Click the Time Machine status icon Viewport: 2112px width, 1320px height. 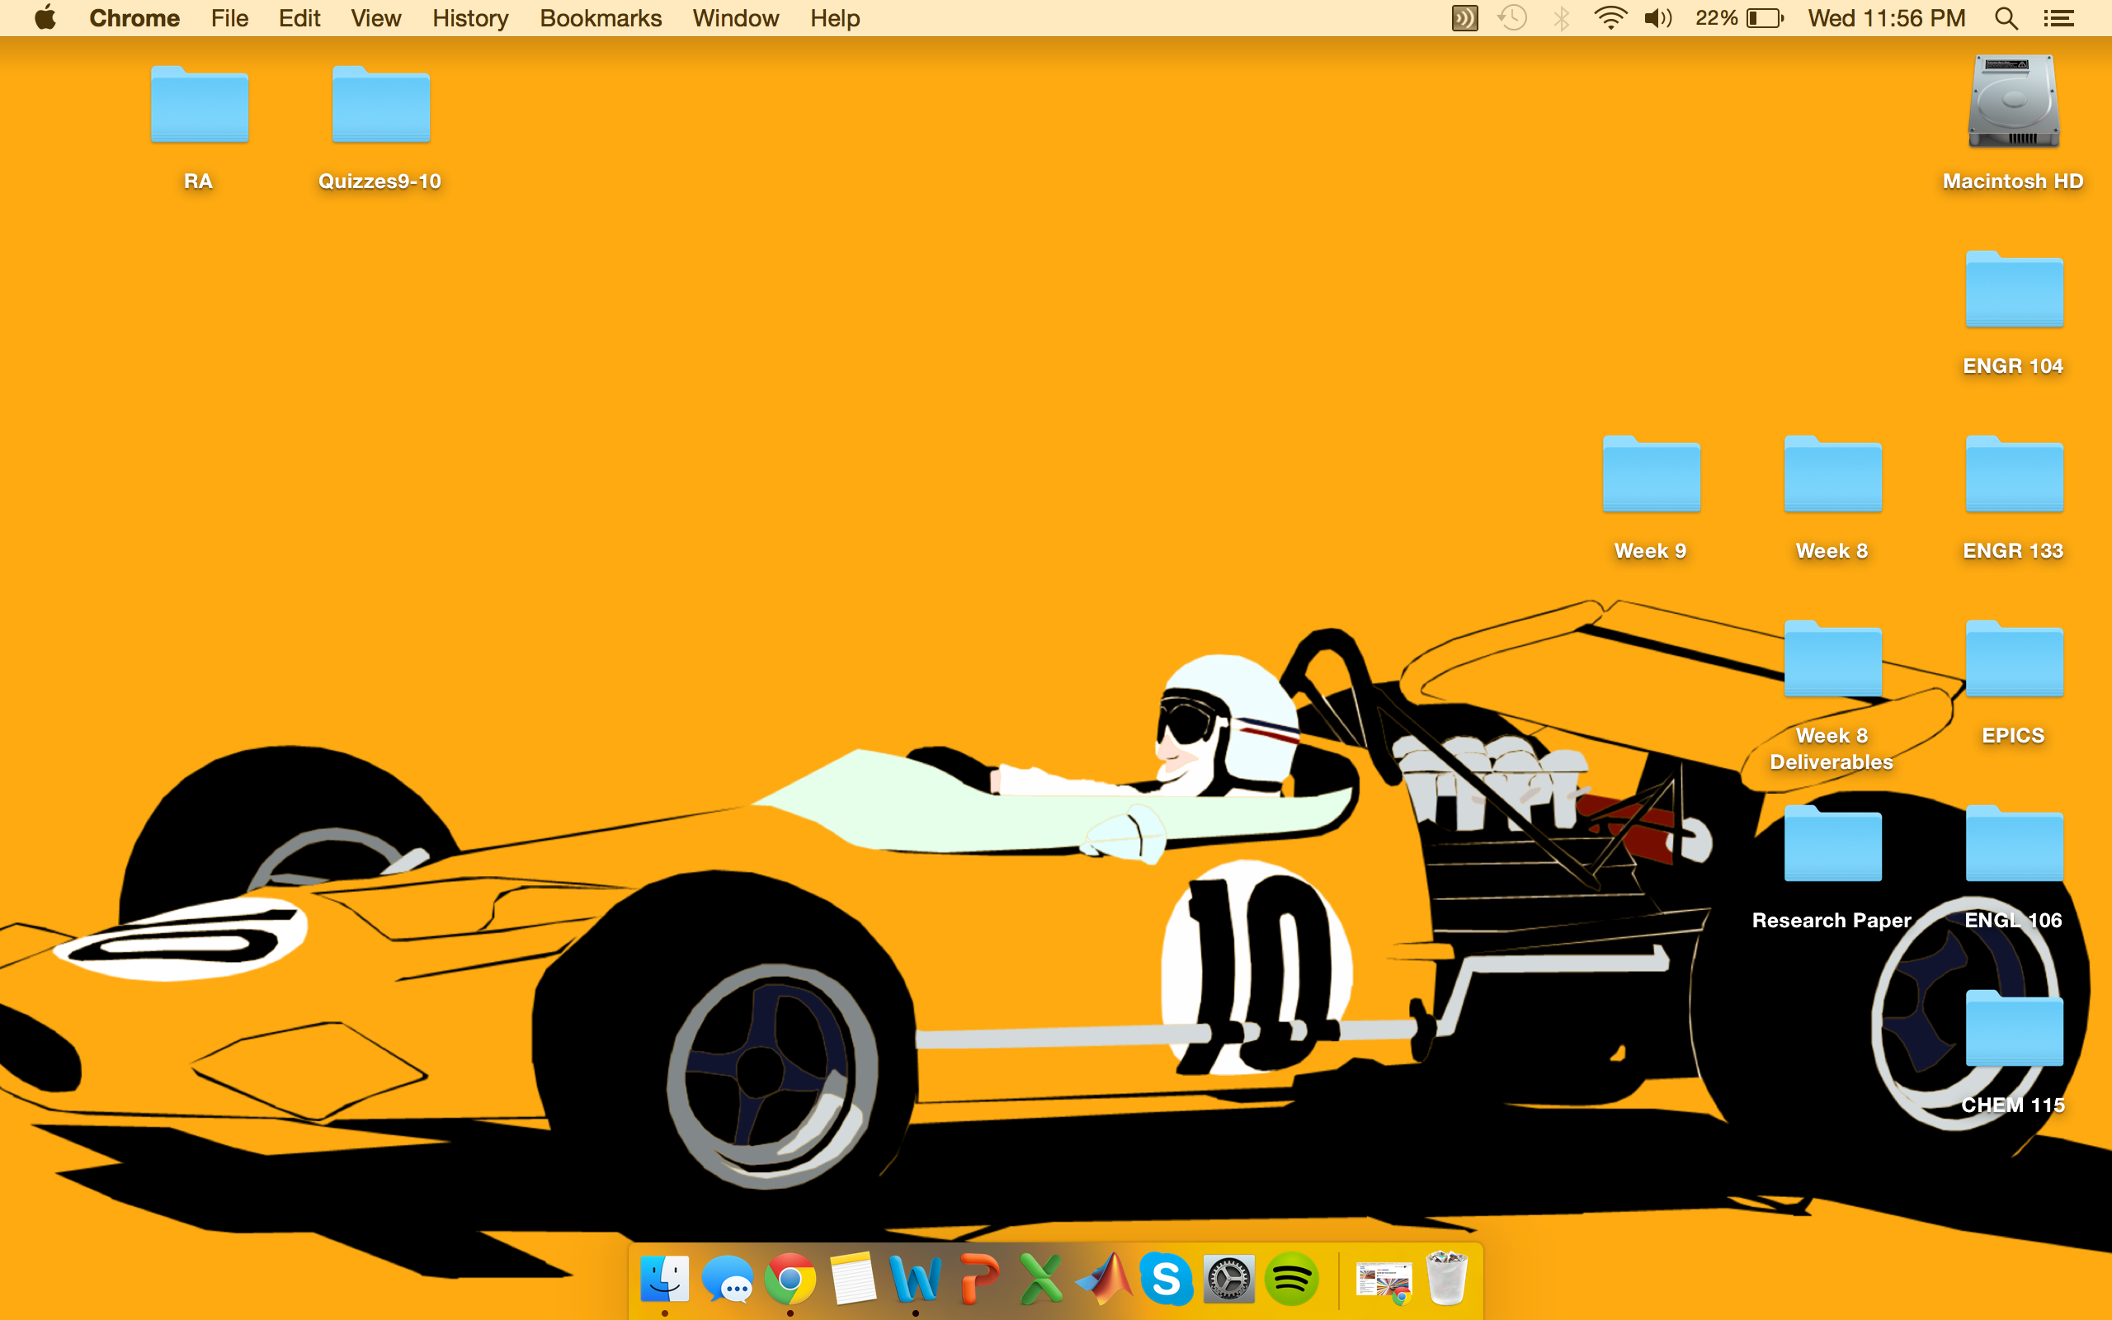[x=1512, y=17]
